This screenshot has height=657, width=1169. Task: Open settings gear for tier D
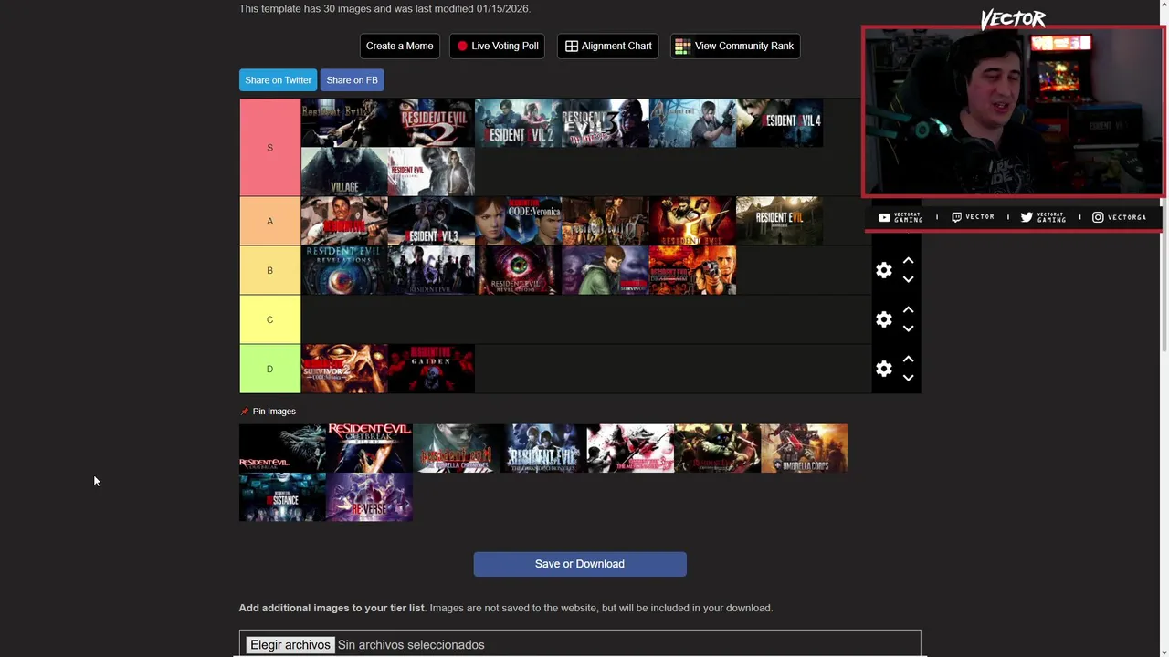(883, 369)
